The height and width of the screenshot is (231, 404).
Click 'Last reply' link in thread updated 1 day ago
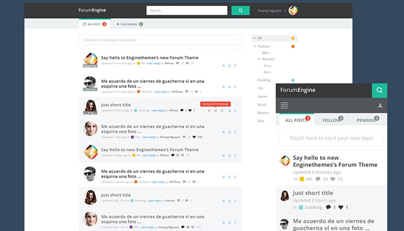click(149, 137)
